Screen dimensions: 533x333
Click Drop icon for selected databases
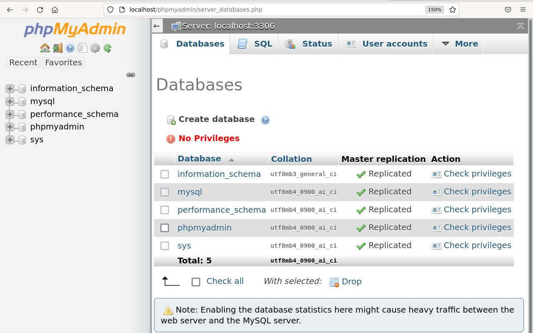(x=346, y=282)
